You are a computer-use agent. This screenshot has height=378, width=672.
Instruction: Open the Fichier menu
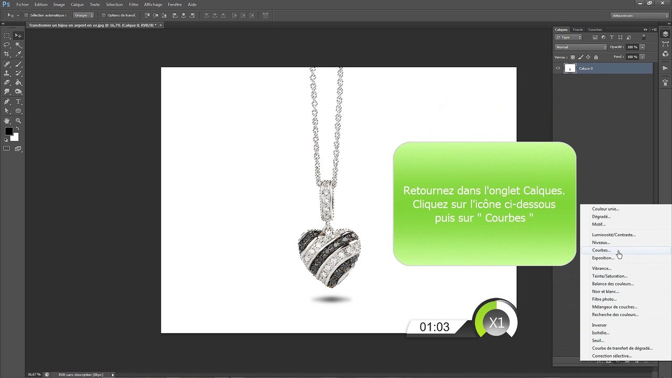[23, 4]
